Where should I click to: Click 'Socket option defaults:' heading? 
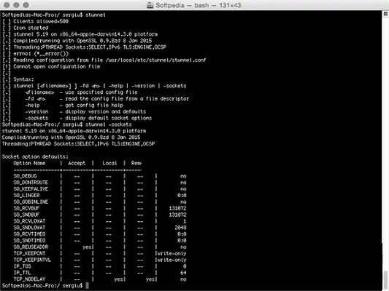click(35, 156)
